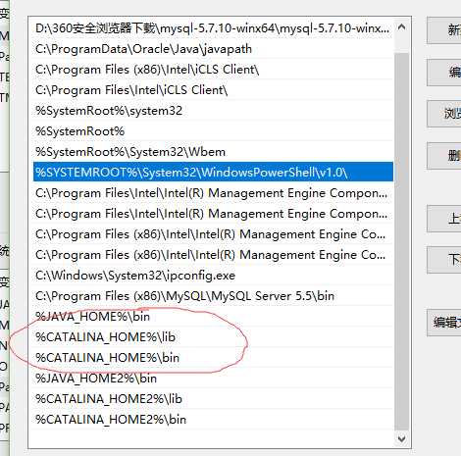Click the Browse (浏览) button
The width and height of the screenshot is (461, 456).
tap(444, 114)
